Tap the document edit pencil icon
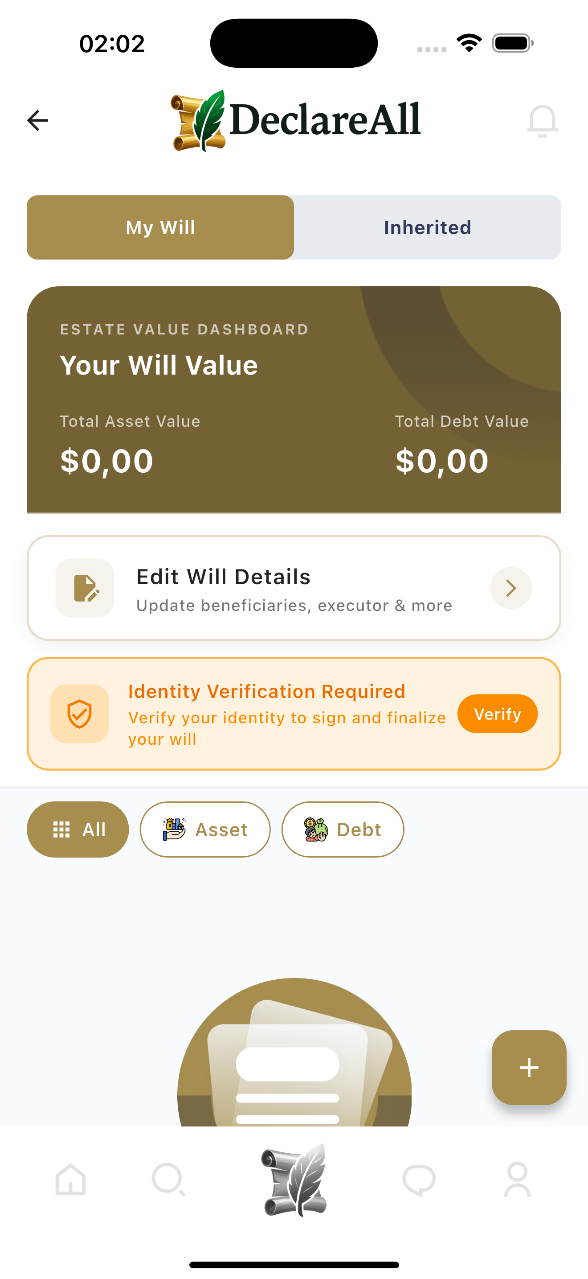Image resolution: width=588 pixels, height=1279 pixels. tap(85, 588)
